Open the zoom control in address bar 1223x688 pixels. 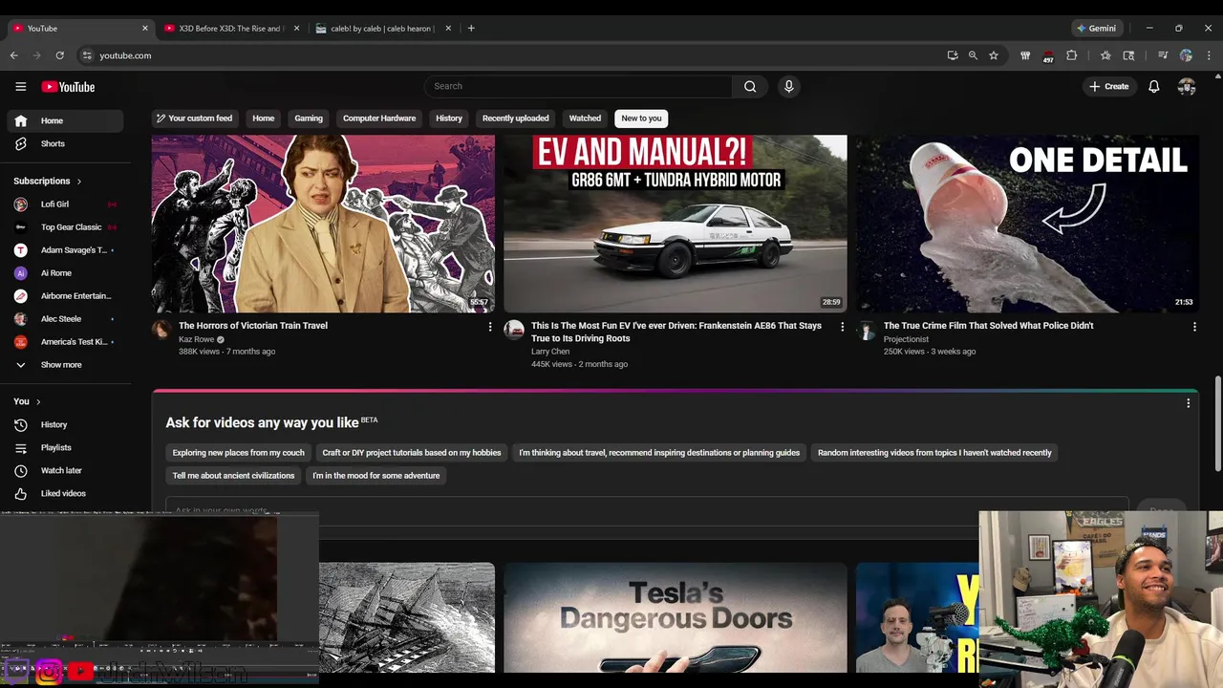coord(973,55)
